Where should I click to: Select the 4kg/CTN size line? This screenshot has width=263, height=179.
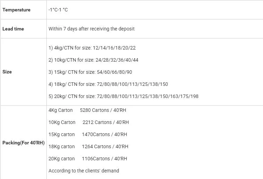tap(92, 48)
